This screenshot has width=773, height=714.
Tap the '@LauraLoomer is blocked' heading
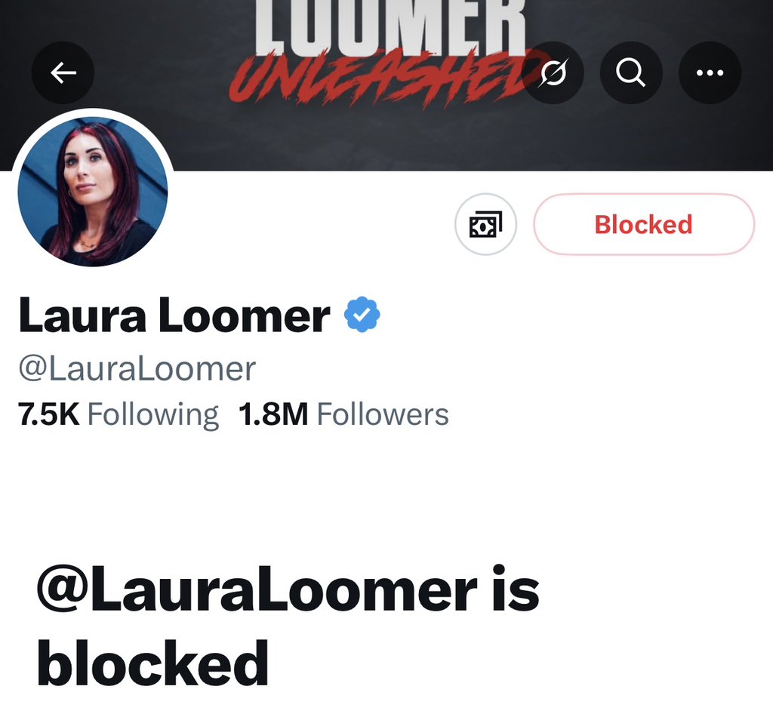coord(288,626)
